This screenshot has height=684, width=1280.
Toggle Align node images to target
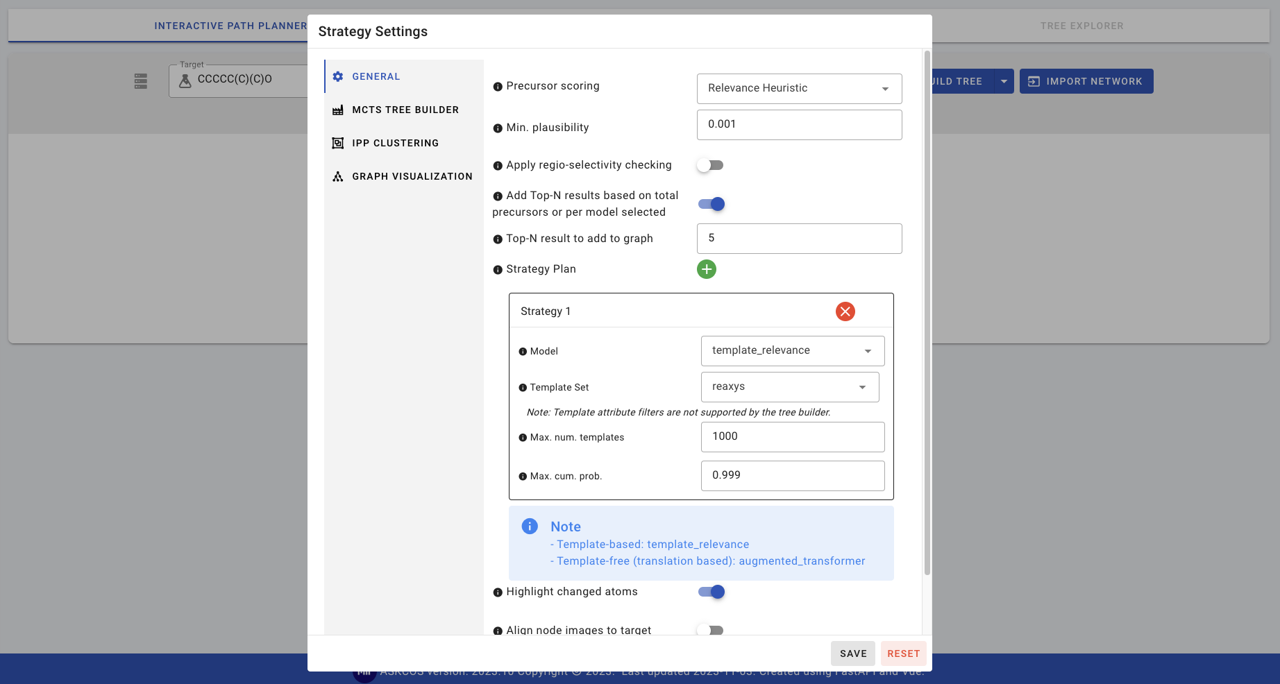click(711, 630)
